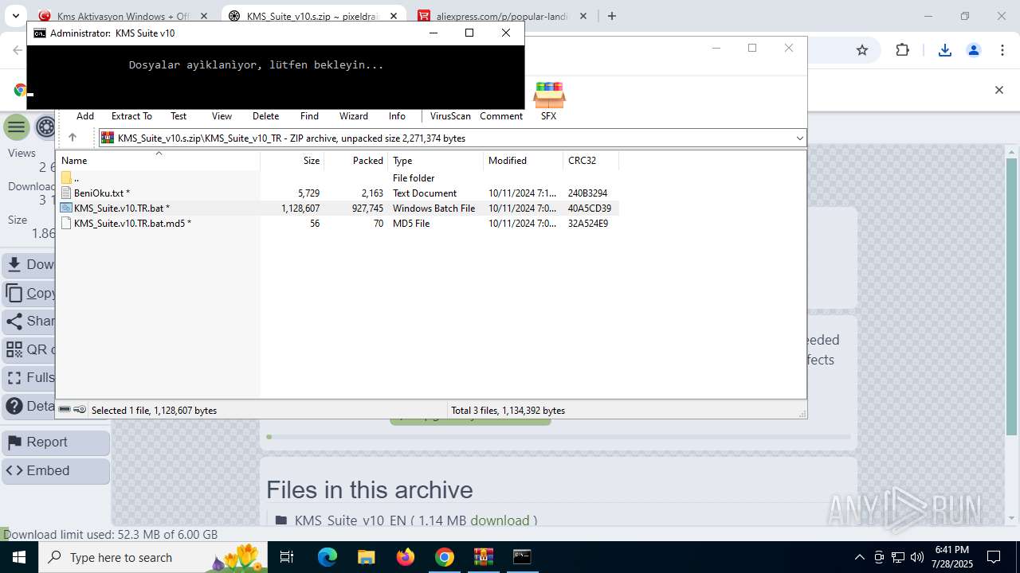1020x573 pixels.
Task: Open File Explorer from taskbar
Action: coord(366,557)
